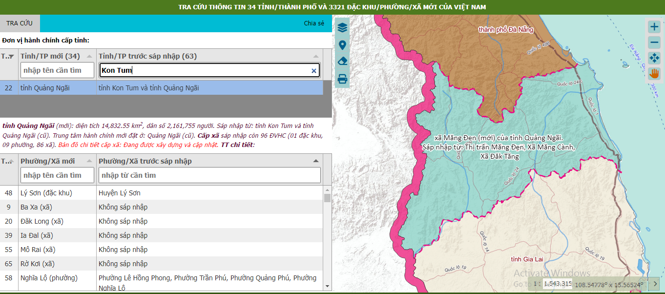Click the thành phố Đà Nẵng map label
This screenshot has height=294, width=665.
506,29
